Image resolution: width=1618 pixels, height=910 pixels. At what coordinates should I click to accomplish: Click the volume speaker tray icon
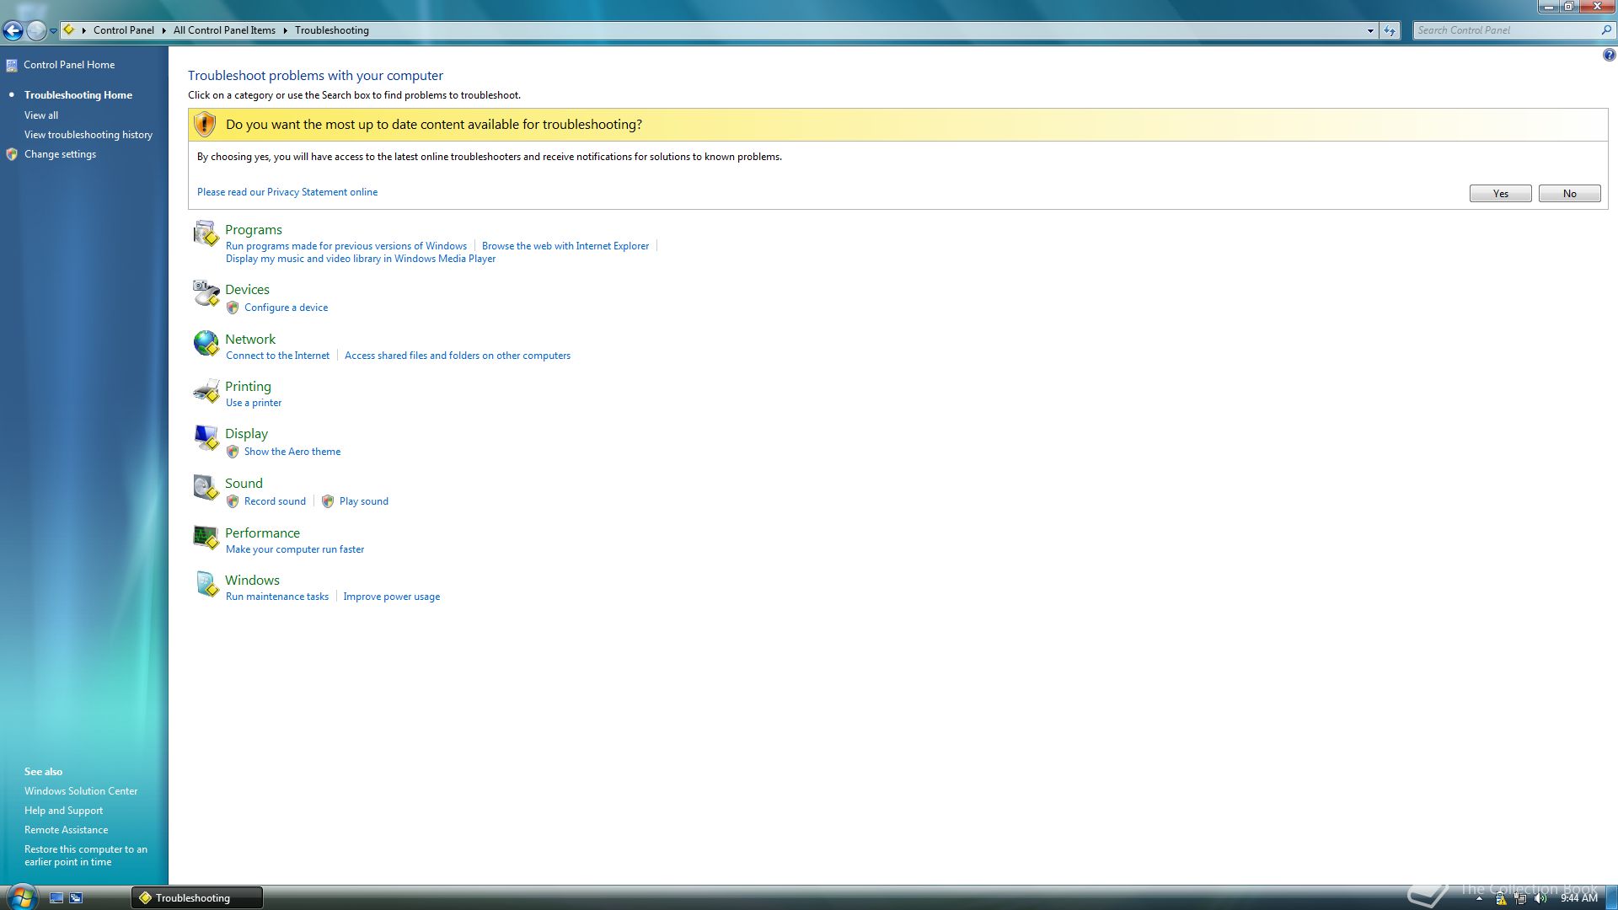pyautogui.click(x=1541, y=898)
